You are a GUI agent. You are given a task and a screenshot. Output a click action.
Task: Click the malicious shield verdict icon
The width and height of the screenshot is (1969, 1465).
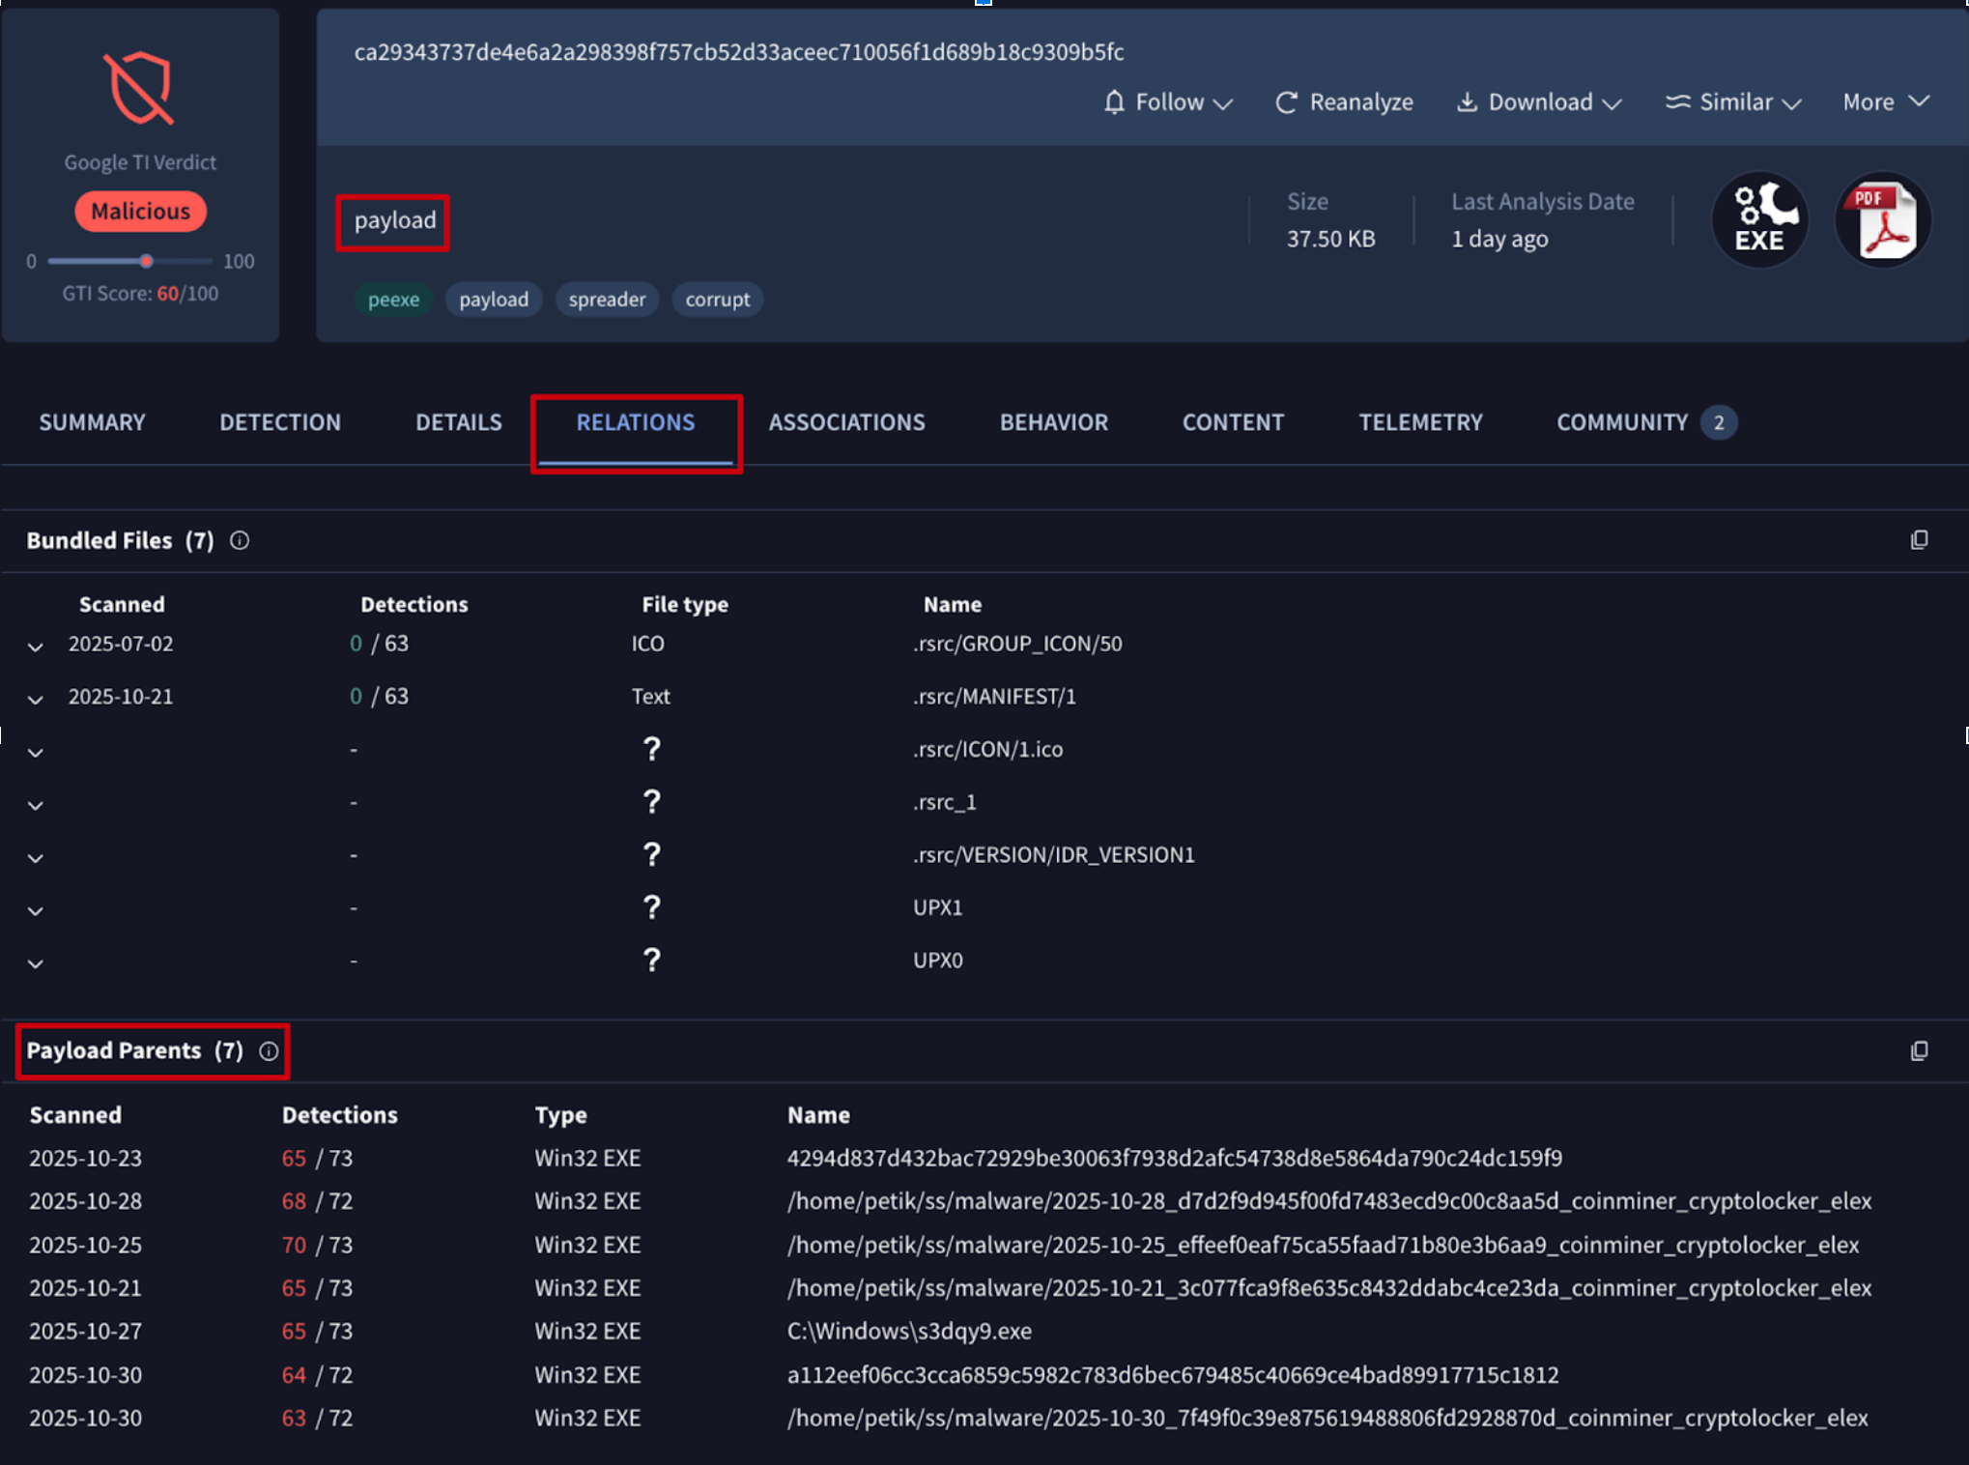(x=139, y=88)
